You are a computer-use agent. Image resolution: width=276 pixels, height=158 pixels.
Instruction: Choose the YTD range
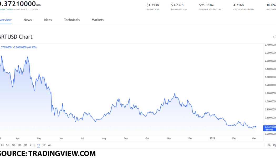31,145
